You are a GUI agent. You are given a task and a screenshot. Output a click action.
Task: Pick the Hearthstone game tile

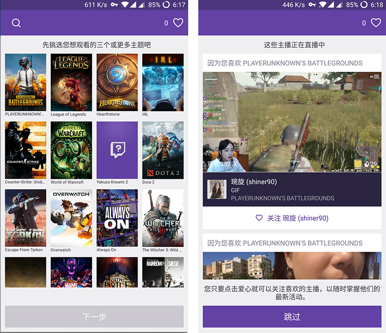point(117,82)
